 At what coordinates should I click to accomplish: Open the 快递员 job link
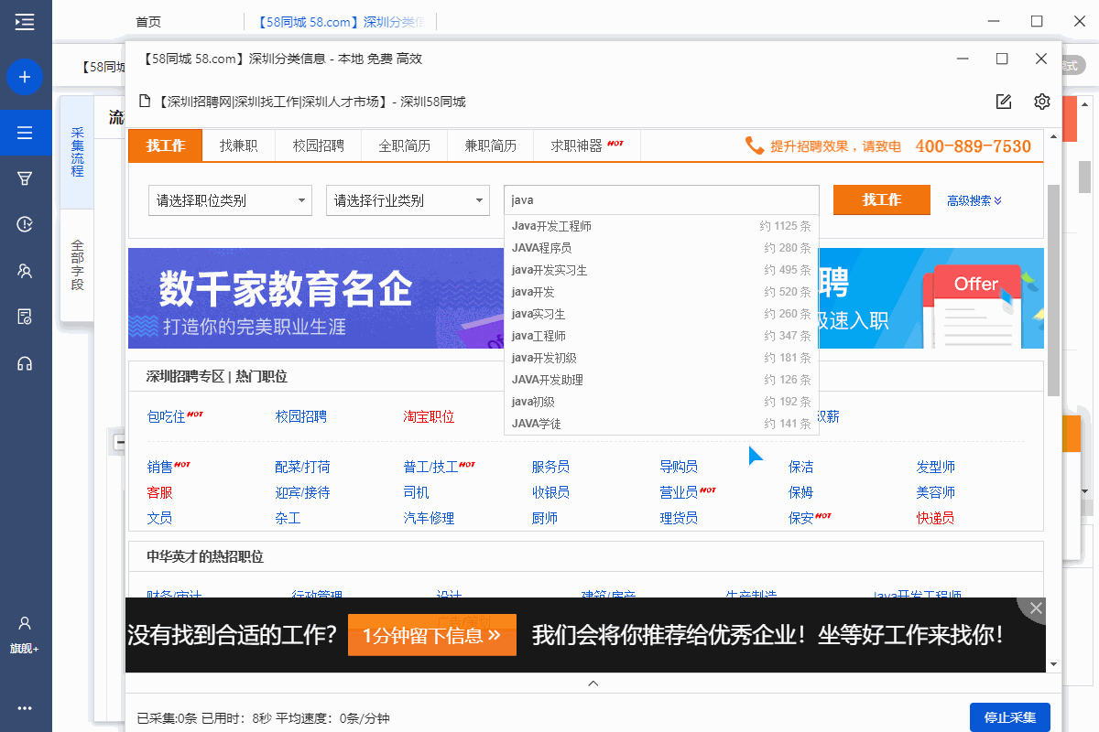(x=935, y=518)
